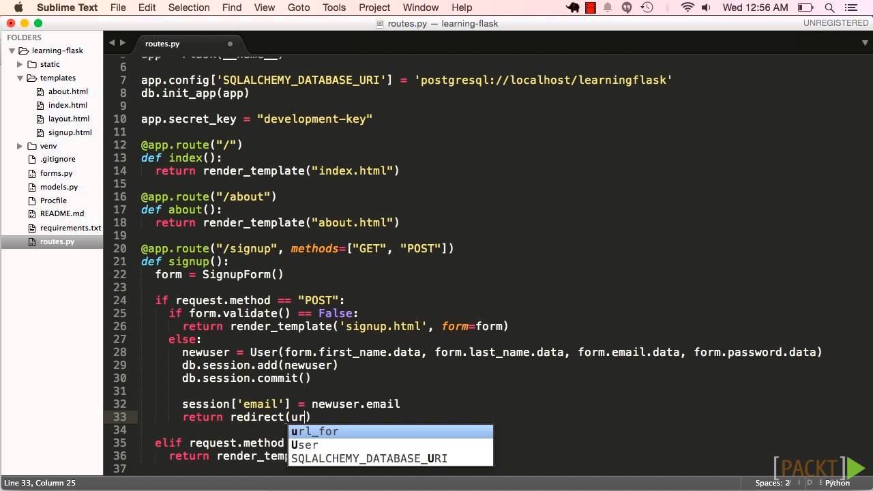The height and width of the screenshot is (491, 873).
Task: Click the volume icon in menu bar
Action: [707, 8]
